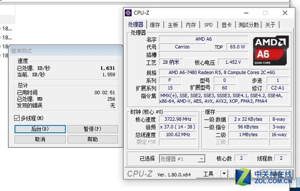Click the AMD A6-7480 Radeon R5 specification text
Screen dimensions: 300x191
point(222,72)
